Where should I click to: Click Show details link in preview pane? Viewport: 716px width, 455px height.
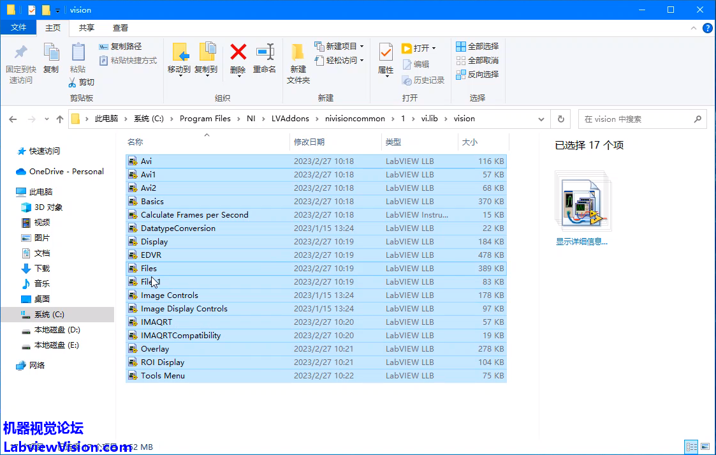click(581, 242)
